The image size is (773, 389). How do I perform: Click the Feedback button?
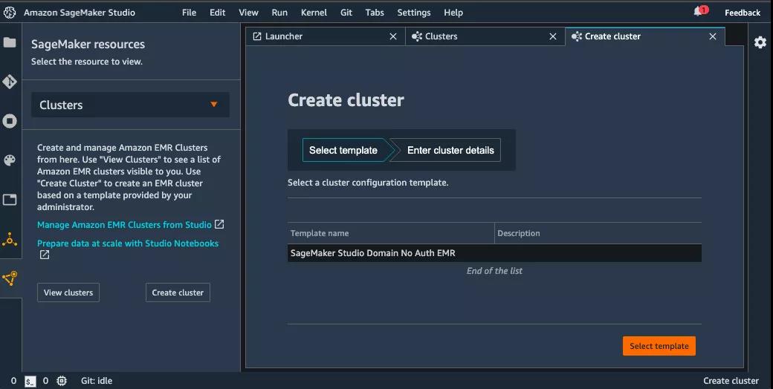point(743,13)
